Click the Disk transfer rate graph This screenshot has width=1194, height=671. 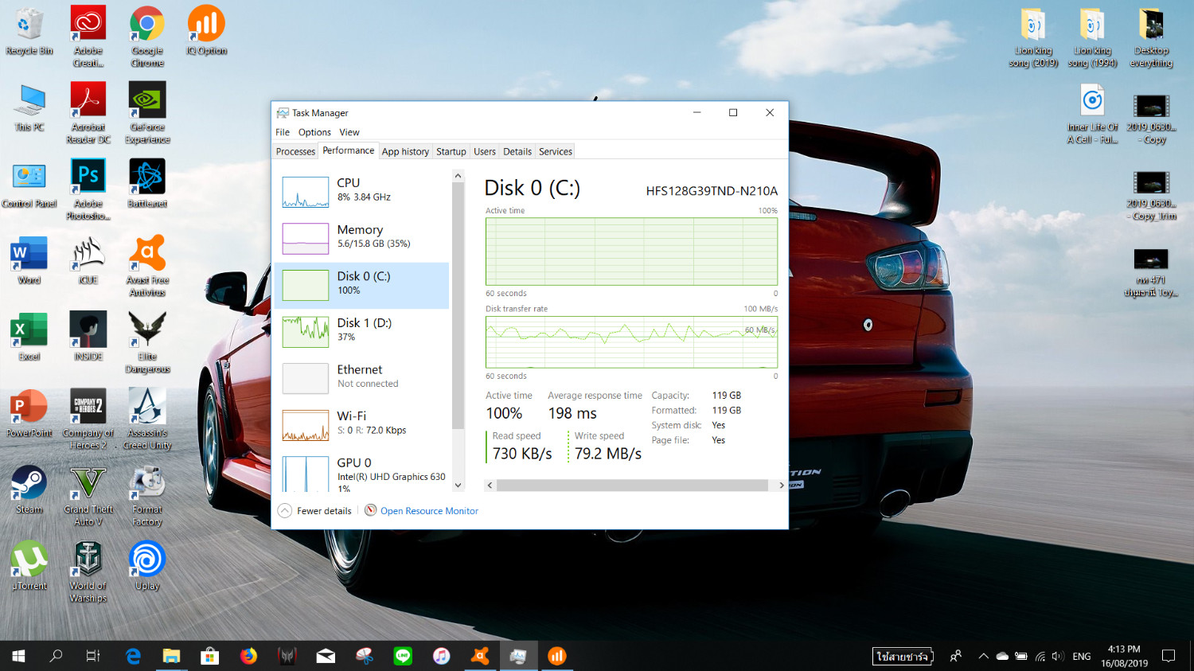(x=631, y=342)
